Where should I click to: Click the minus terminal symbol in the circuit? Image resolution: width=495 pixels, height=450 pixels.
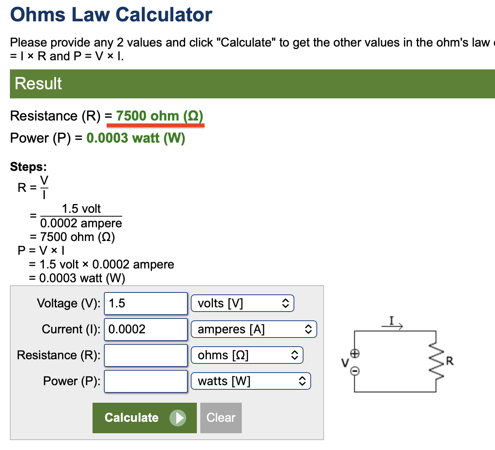[x=354, y=371]
